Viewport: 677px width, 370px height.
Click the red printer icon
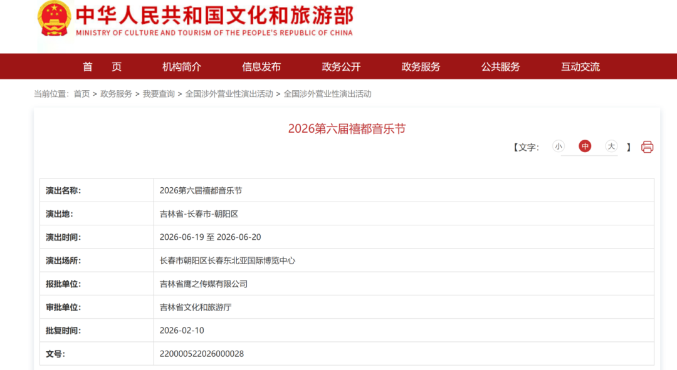[x=647, y=147]
